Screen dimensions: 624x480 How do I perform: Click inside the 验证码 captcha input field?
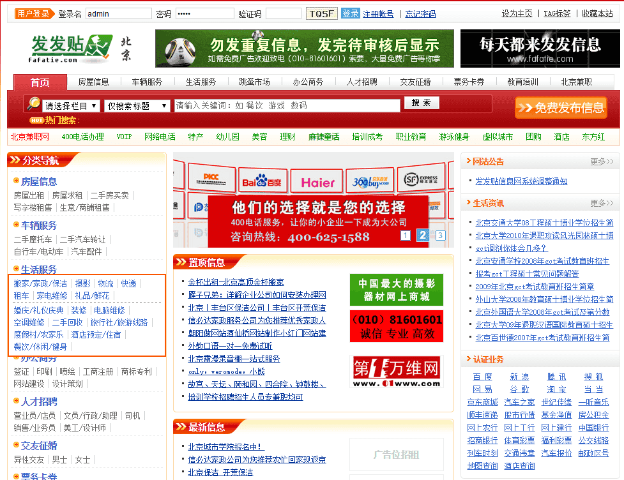click(284, 13)
